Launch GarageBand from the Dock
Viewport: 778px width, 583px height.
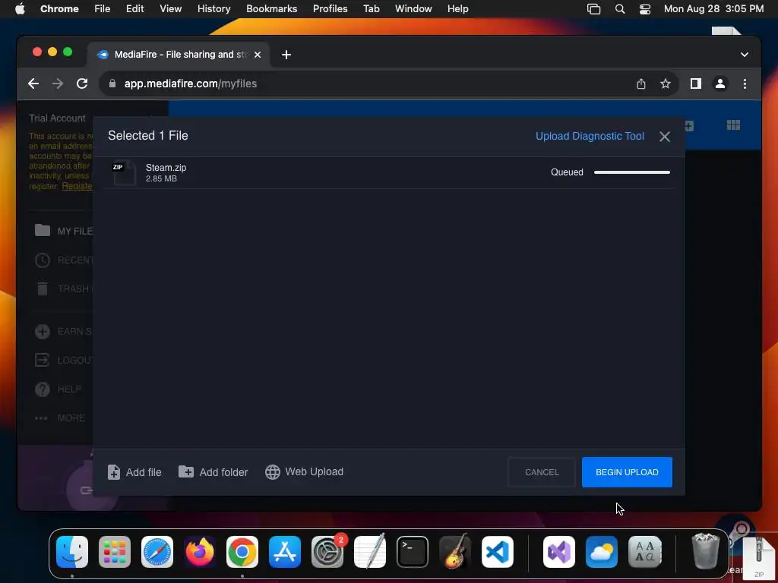coord(455,551)
